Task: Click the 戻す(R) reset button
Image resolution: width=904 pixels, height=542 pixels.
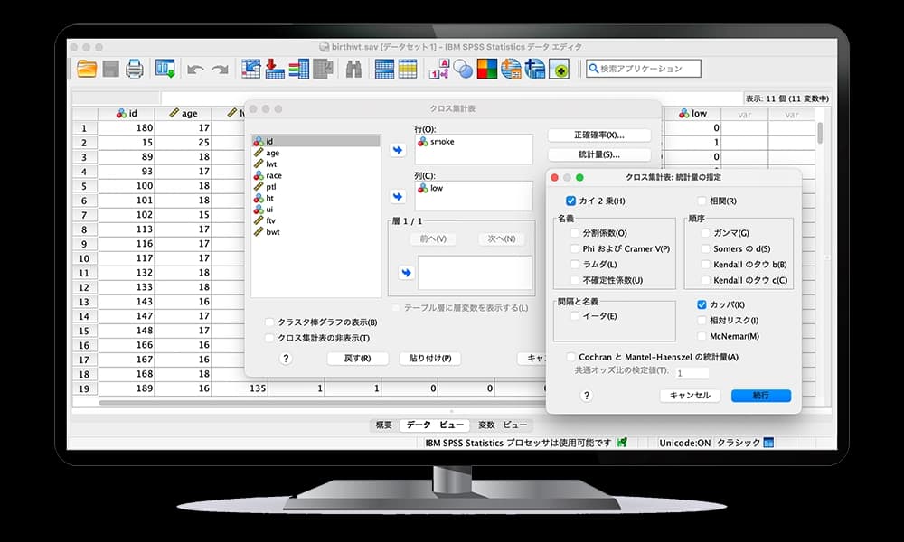Action: [x=357, y=359]
